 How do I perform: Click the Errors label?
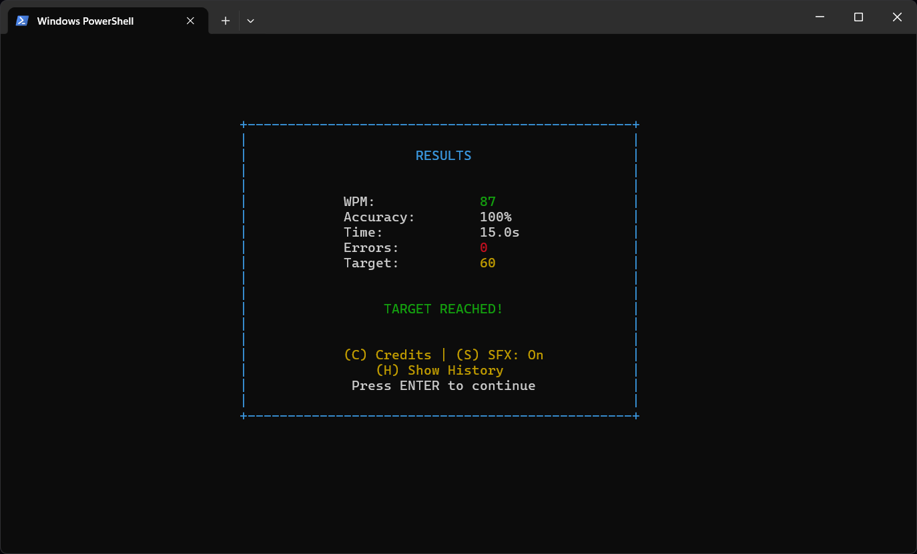coord(372,247)
